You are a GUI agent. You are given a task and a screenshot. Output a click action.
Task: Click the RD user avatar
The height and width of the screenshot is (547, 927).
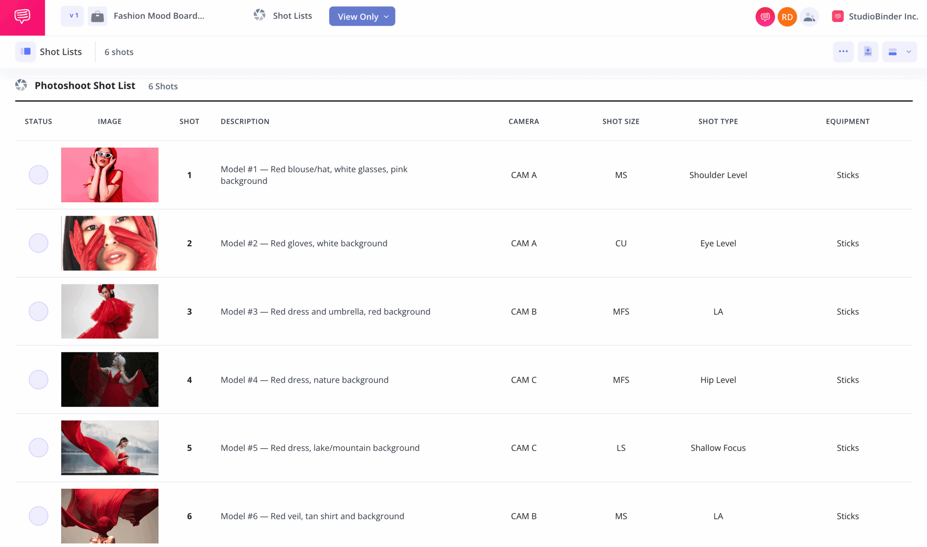click(787, 17)
